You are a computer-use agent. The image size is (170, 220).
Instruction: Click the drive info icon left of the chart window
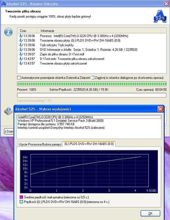[x=8, y=111]
